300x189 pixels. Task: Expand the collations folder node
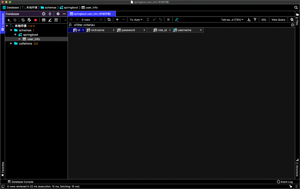(x=11, y=43)
